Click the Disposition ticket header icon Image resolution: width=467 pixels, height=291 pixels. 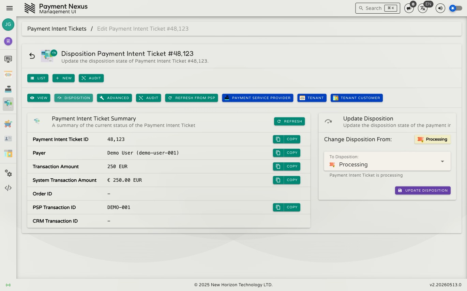(x=49, y=56)
